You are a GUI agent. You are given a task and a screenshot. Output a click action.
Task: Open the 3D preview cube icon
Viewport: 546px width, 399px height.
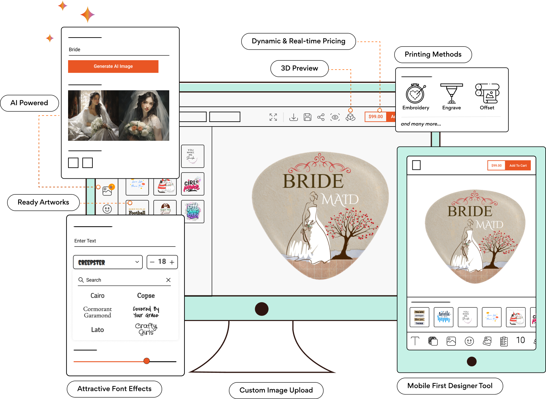click(x=350, y=117)
